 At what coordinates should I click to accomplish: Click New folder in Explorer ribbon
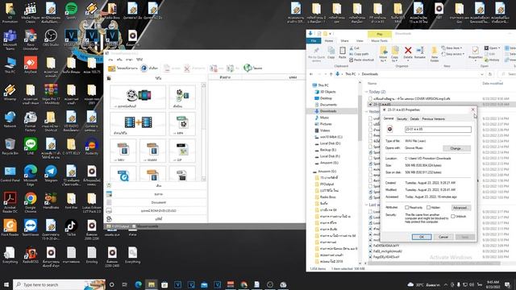tap(435, 54)
